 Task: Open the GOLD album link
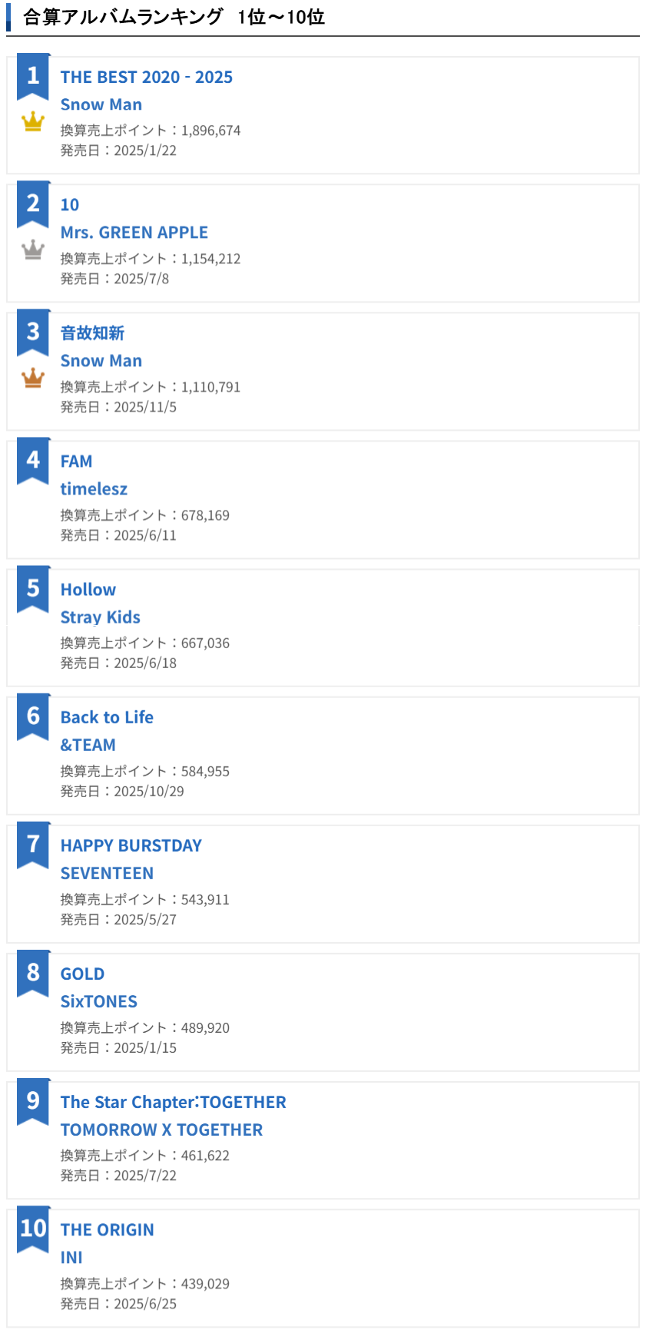pos(82,974)
